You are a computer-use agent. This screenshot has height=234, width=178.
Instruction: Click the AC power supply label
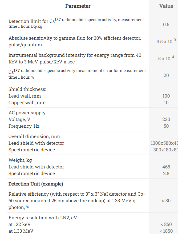point(27,113)
